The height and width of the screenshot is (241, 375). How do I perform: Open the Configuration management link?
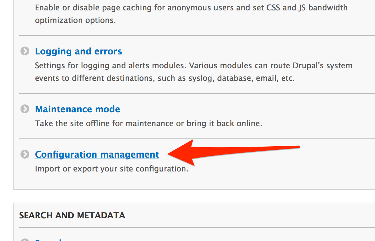tap(97, 154)
